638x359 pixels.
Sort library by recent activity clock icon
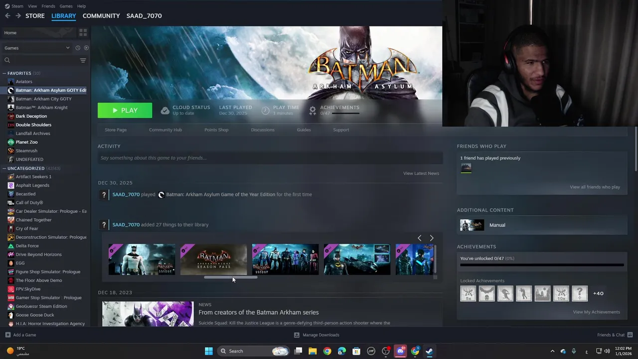click(78, 48)
